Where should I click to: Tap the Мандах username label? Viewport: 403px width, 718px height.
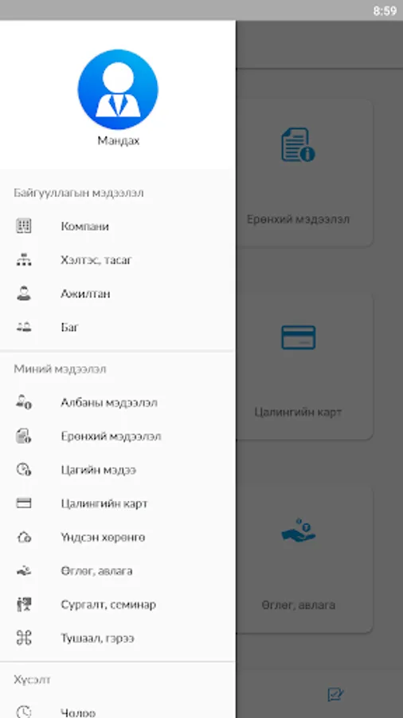119,141
